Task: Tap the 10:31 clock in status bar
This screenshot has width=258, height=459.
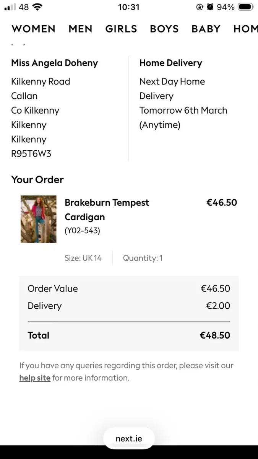Action: (129, 7)
